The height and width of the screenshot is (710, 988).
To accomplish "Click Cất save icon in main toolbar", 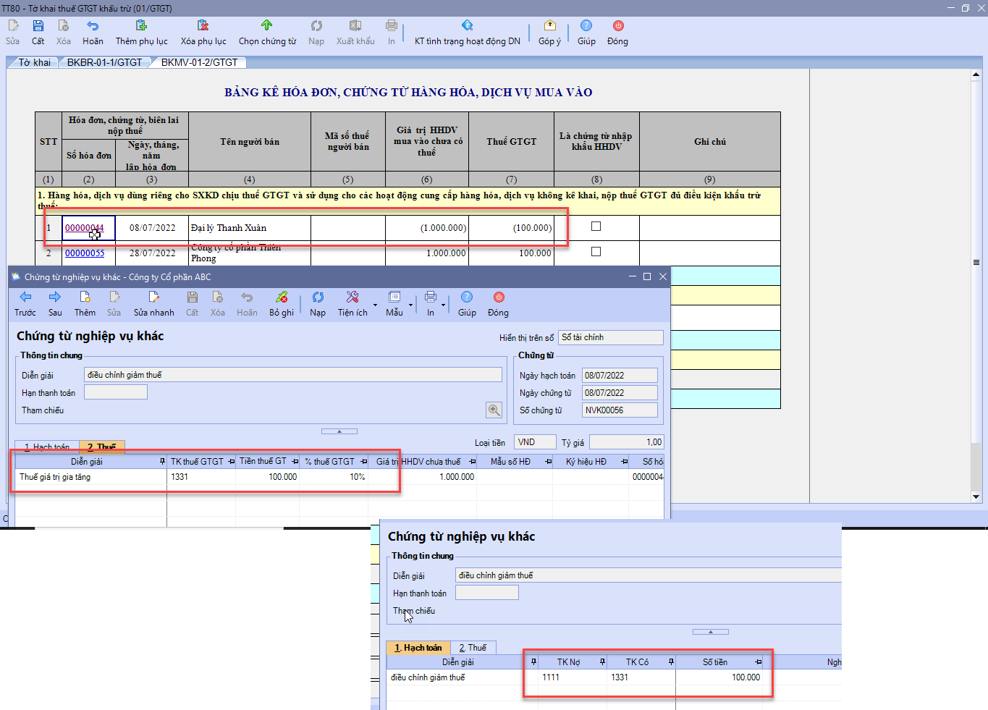I will coord(38,26).
